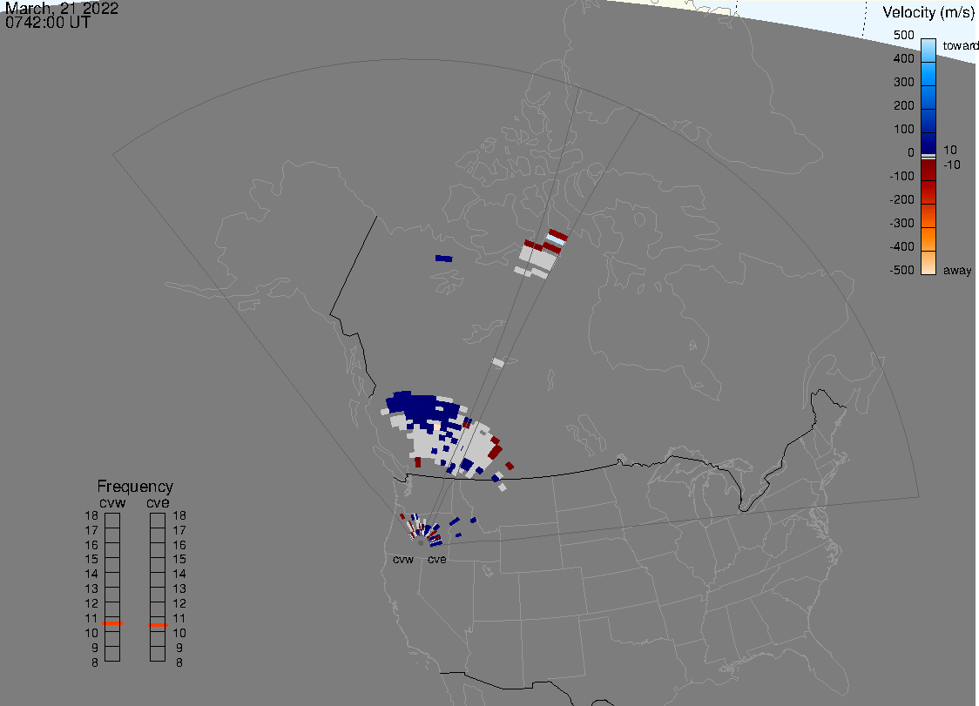Click the timestamp "0742:00 UT"
This screenshot has width=979, height=706.
point(48,23)
